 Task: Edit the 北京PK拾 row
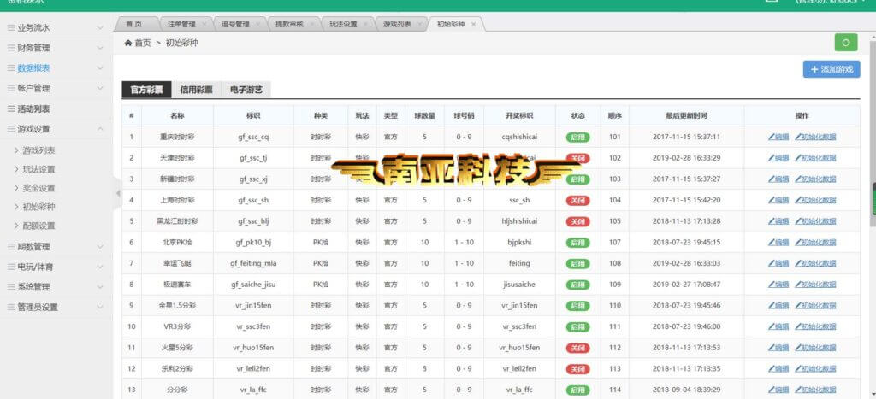pyautogui.click(x=778, y=243)
